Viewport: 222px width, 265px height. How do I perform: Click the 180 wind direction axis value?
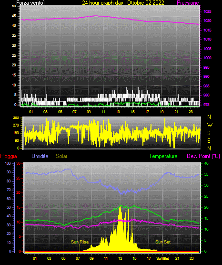click(x=16, y=133)
